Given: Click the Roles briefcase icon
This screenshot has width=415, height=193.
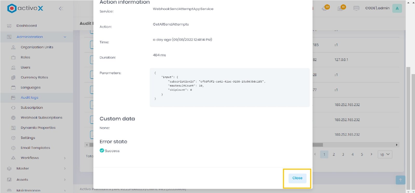Looking at the screenshot, I should click(13, 57).
